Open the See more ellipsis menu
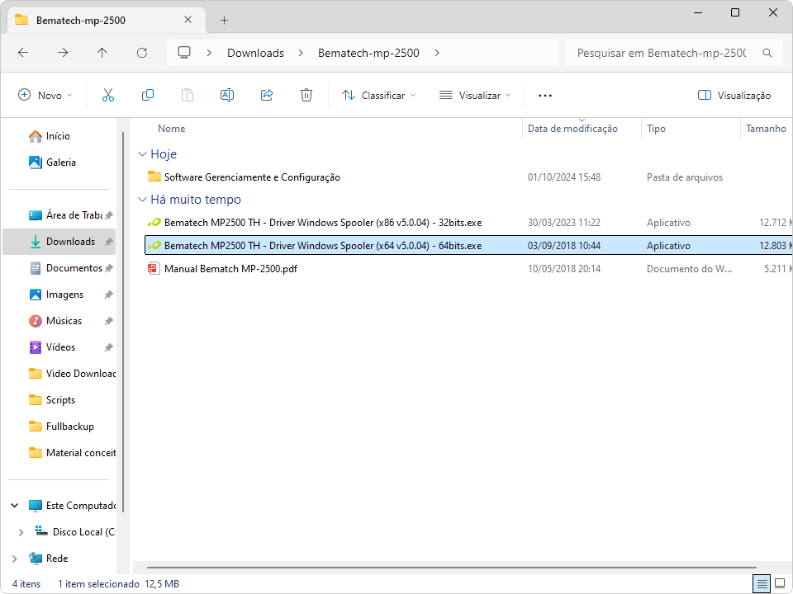793x594 pixels. tap(544, 96)
